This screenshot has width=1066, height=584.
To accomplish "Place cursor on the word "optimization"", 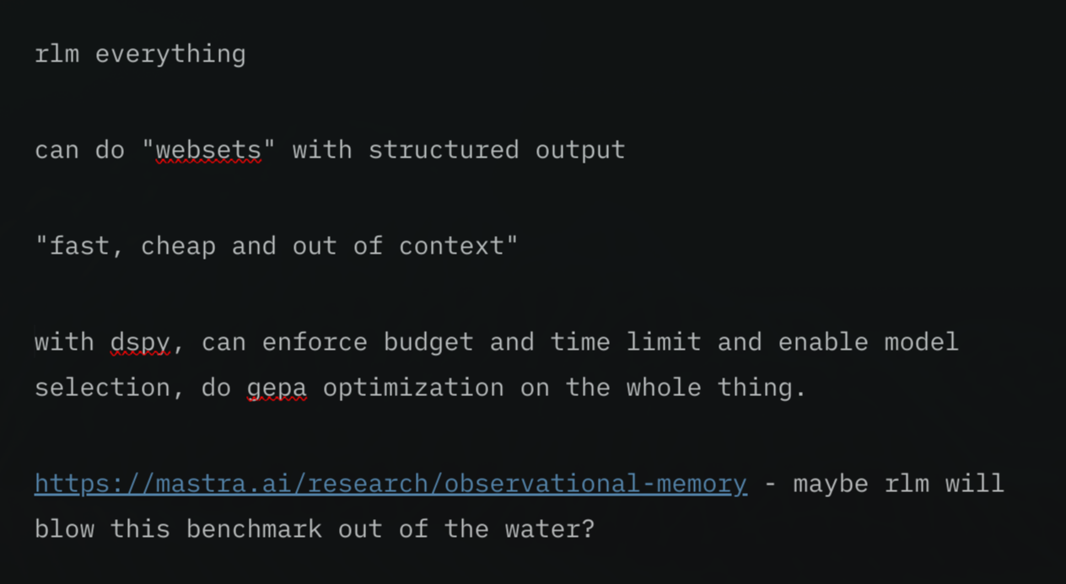I will (413, 388).
